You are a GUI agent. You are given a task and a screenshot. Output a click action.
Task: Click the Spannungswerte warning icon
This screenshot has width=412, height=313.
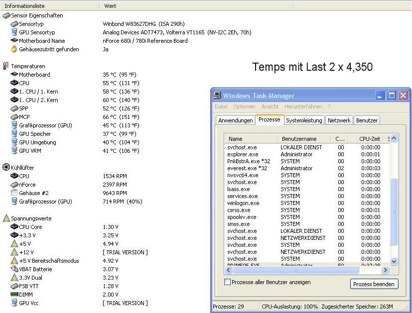pyautogui.click(x=6, y=218)
